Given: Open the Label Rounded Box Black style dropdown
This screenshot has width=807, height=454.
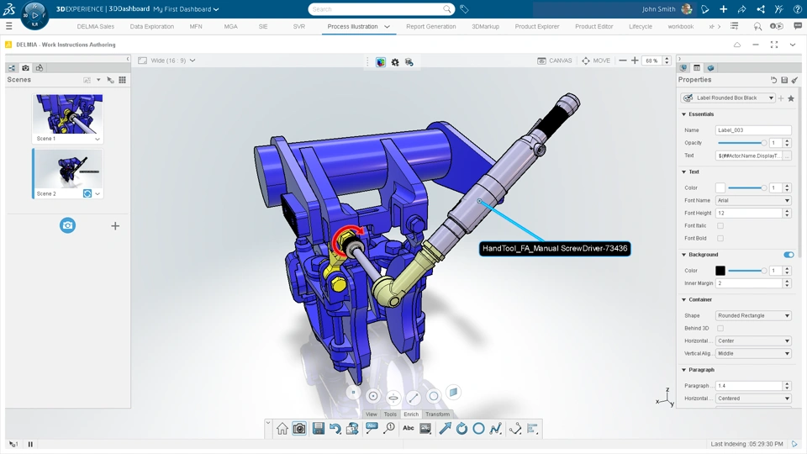Looking at the screenshot, I should (728, 98).
